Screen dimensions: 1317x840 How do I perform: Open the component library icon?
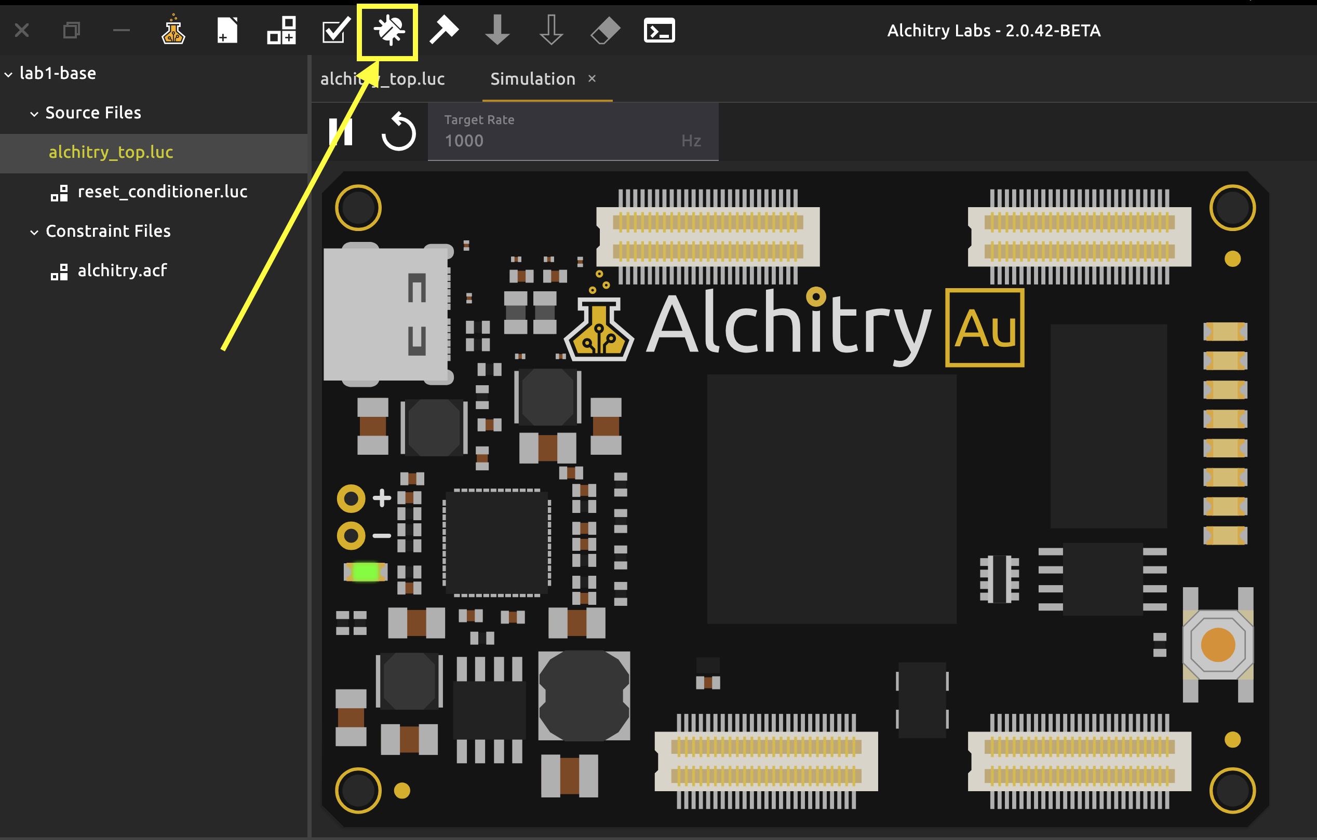click(x=281, y=30)
